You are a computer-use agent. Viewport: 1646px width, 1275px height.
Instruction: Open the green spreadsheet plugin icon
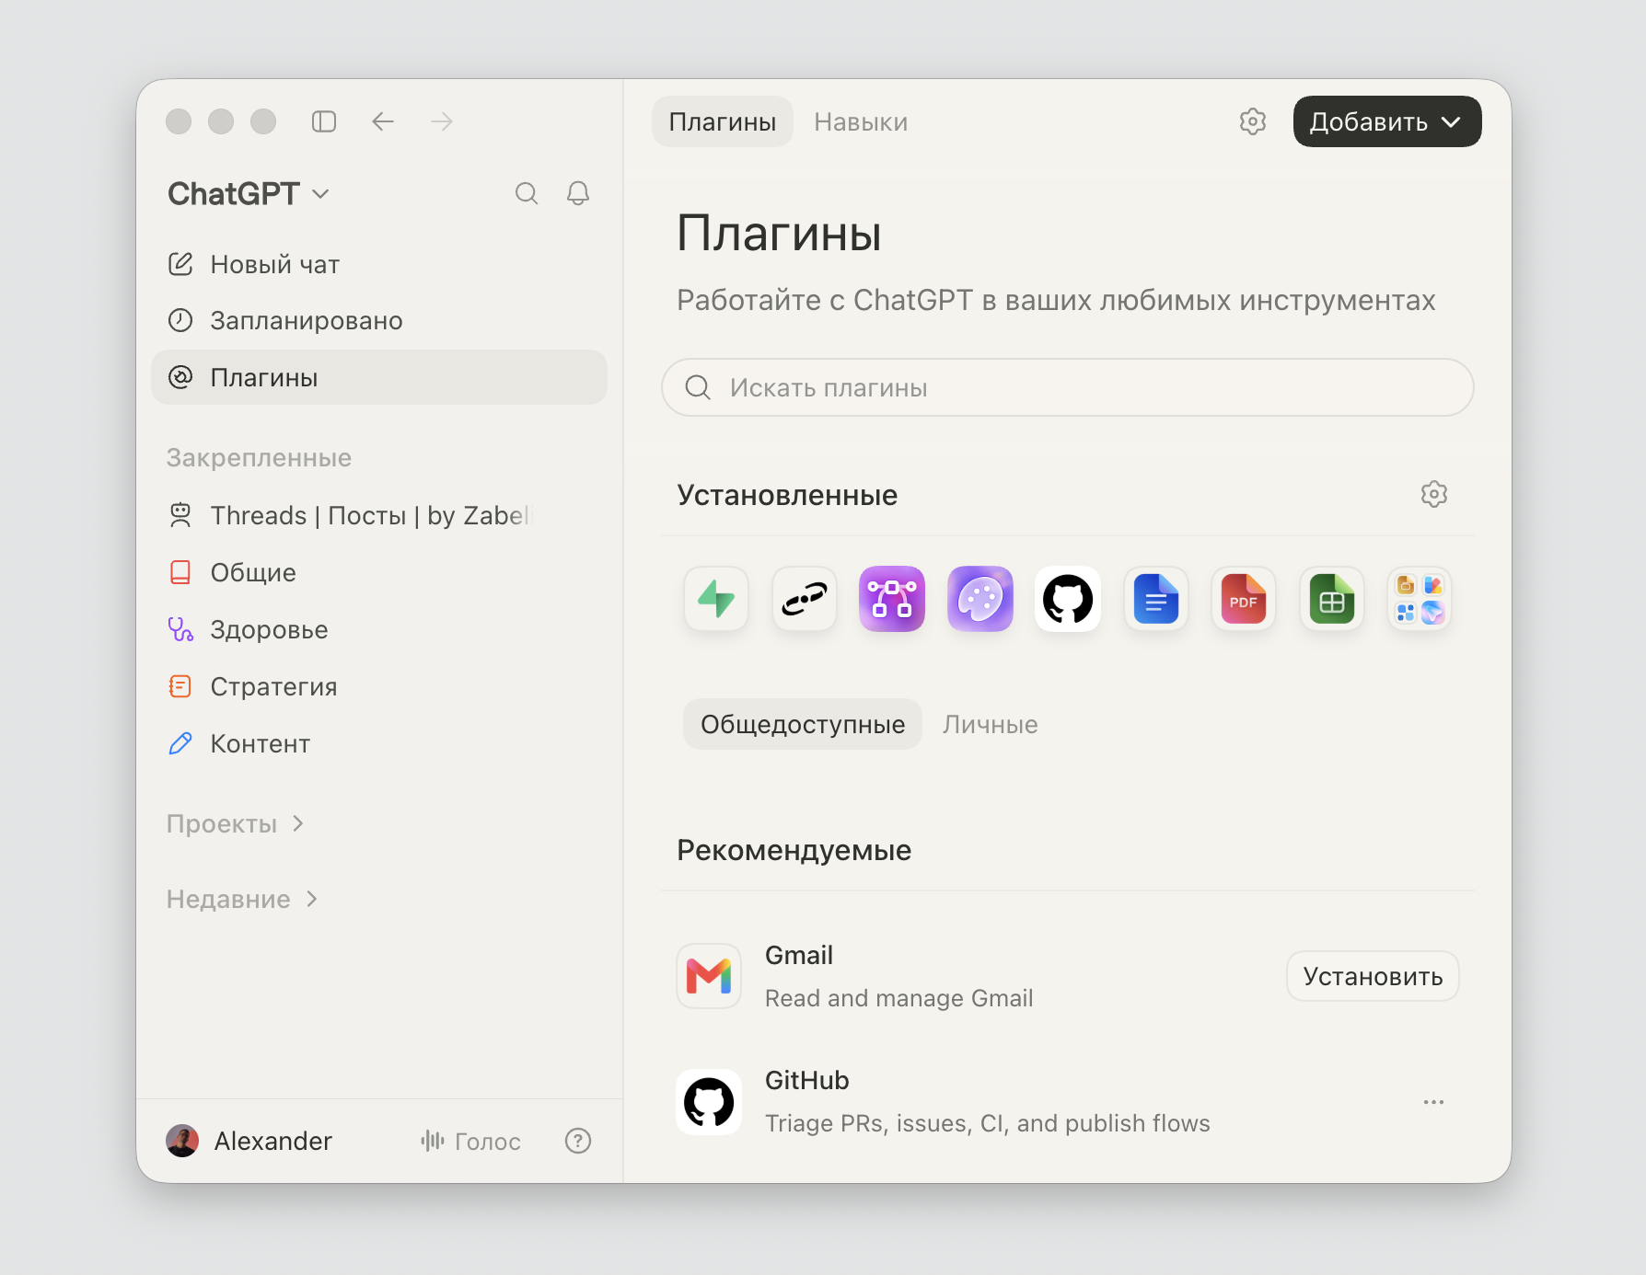tap(1332, 599)
